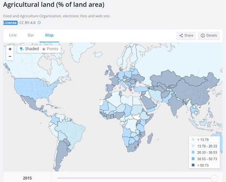Open the Share button
The image size is (226, 182).
point(186,35)
